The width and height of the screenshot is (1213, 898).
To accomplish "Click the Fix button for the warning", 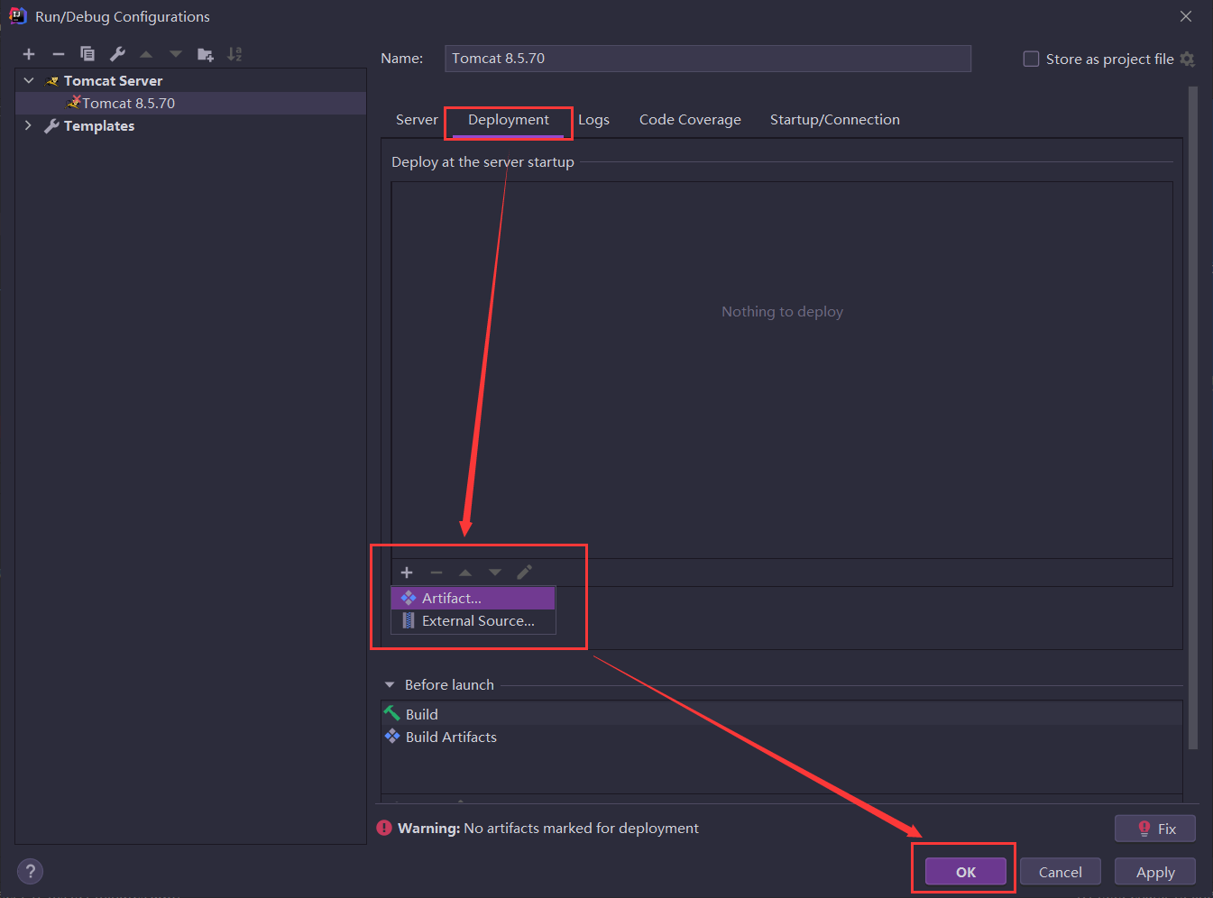I will (x=1155, y=829).
